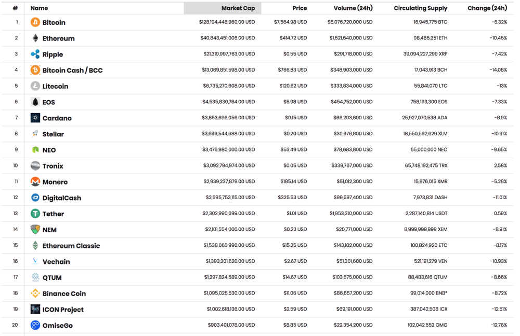The height and width of the screenshot is (336, 520).
Task: Select Tether change value 0.59%
Action: click(500, 213)
